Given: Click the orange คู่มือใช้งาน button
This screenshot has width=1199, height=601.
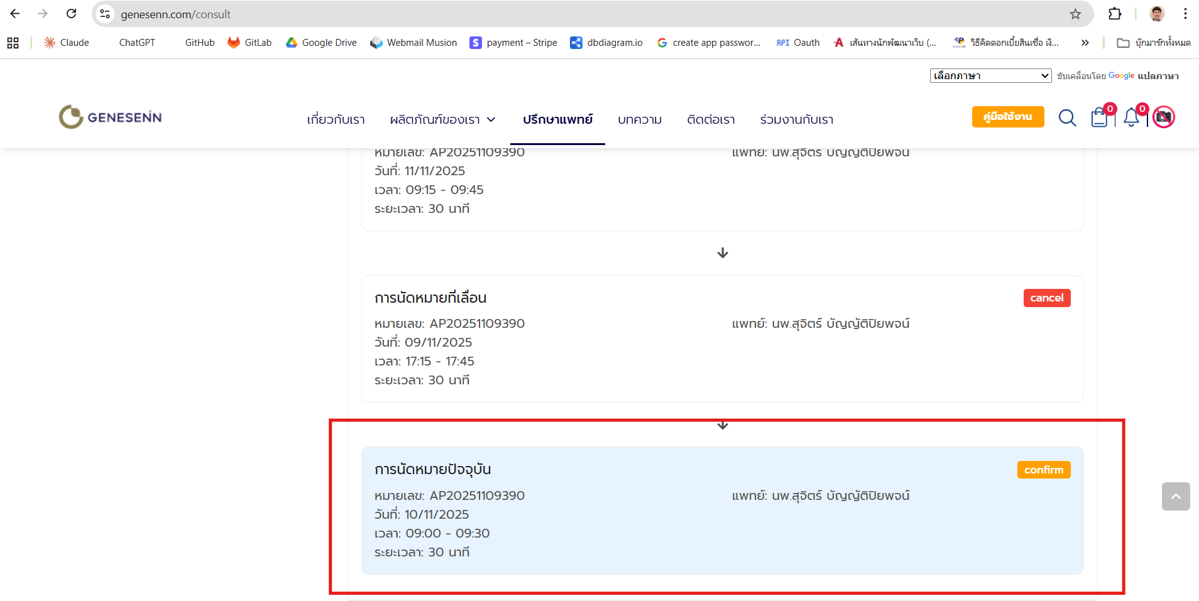Looking at the screenshot, I should point(1007,117).
